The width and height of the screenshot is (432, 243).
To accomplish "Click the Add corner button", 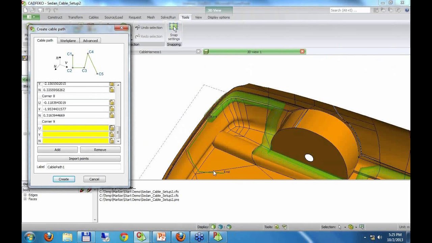I will (57, 150).
